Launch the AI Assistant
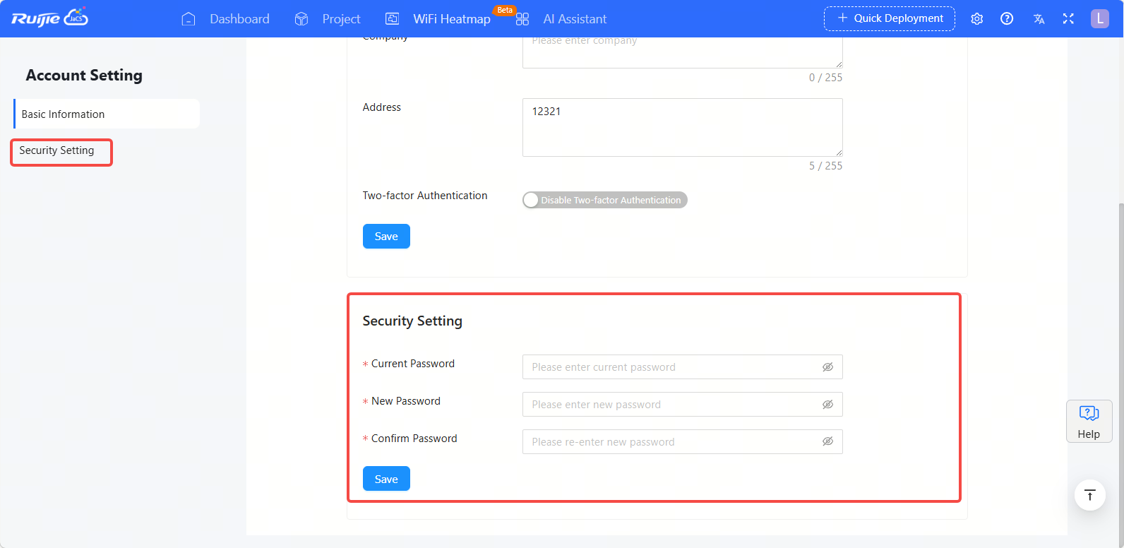This screenshot has width=1124, height=548. 562,19
